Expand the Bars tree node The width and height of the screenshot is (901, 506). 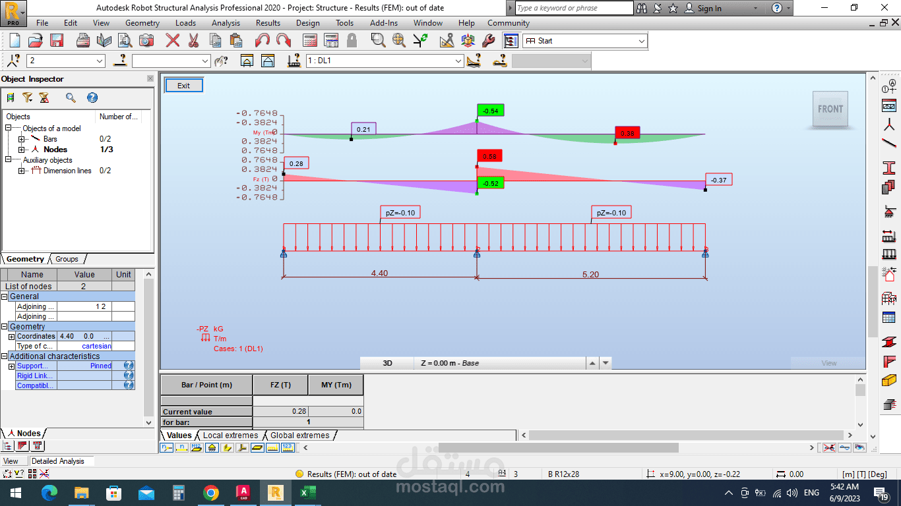[x=22, y=139]
